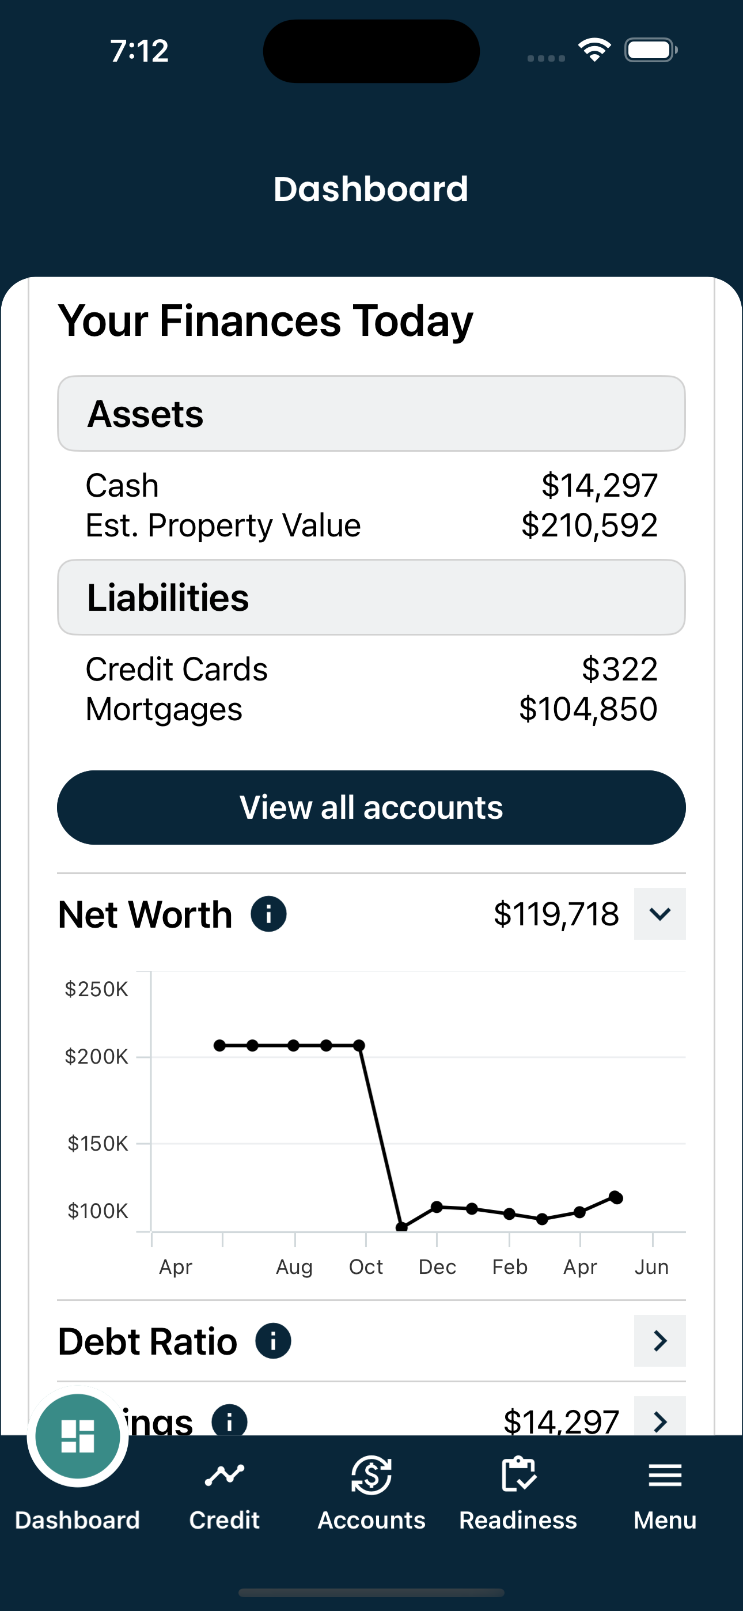
Task: Collapse the Net Worth chart chevron
Action: pos(660,914)
